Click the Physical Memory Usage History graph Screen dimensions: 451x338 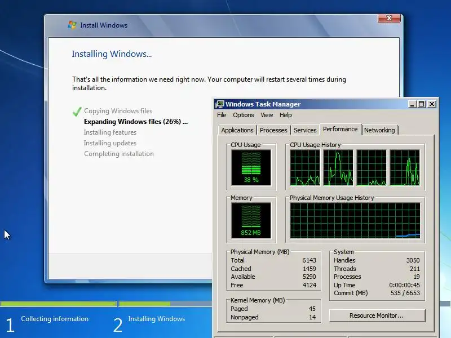tap(355, 221)
